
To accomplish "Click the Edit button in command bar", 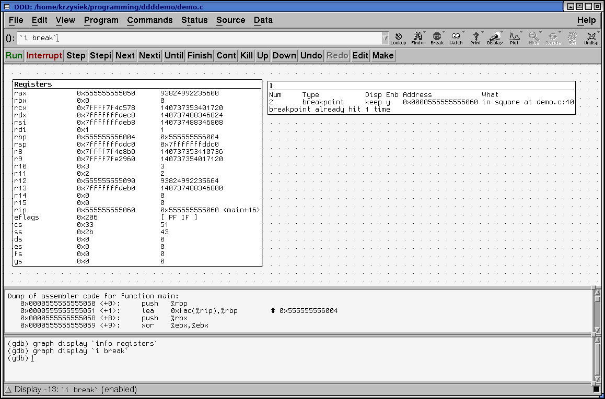I will coord(360,55).
